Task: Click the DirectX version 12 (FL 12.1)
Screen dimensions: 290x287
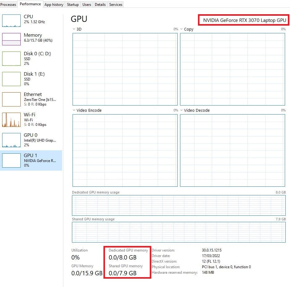Action: point(211,261)
